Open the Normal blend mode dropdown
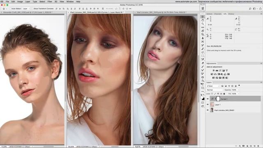This screenshot has width=263, height=148. tap(215, 90)
